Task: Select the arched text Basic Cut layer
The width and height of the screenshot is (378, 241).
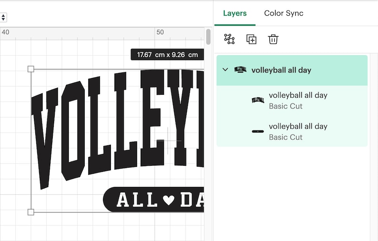Action: click(x=292, y=100)
